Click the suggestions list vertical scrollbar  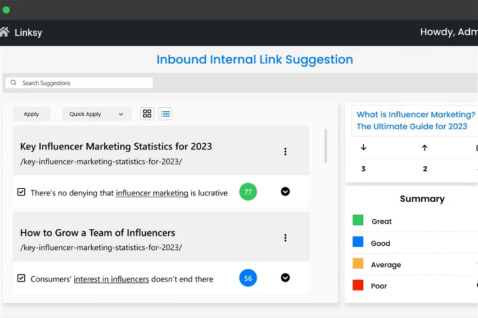326,146
